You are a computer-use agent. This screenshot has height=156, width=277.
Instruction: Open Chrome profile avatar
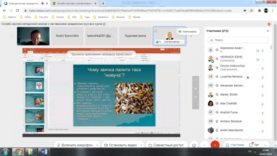[x=266, y=10]
